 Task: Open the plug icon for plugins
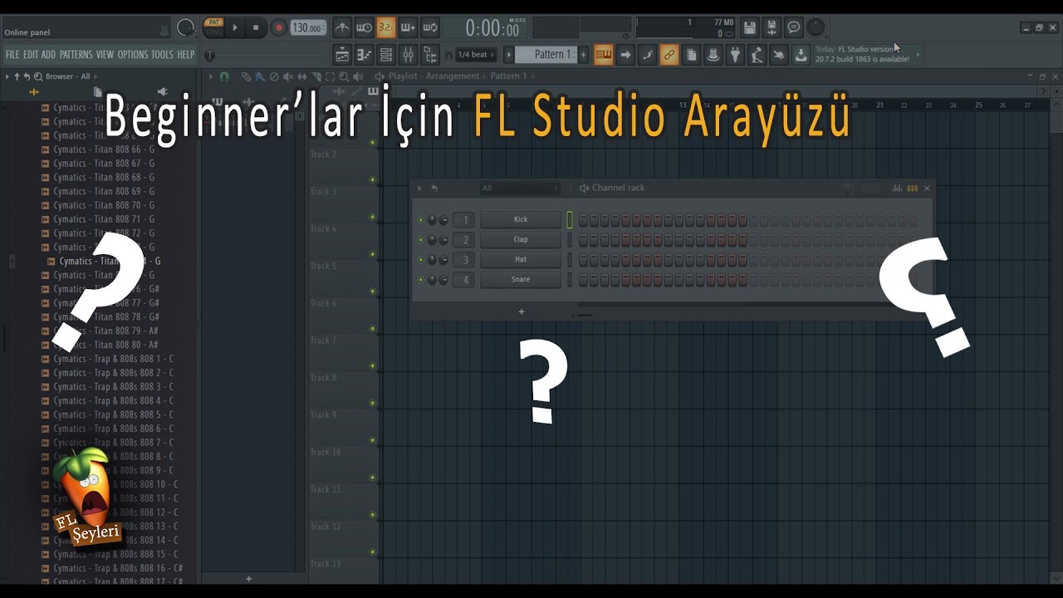[735, 55]
